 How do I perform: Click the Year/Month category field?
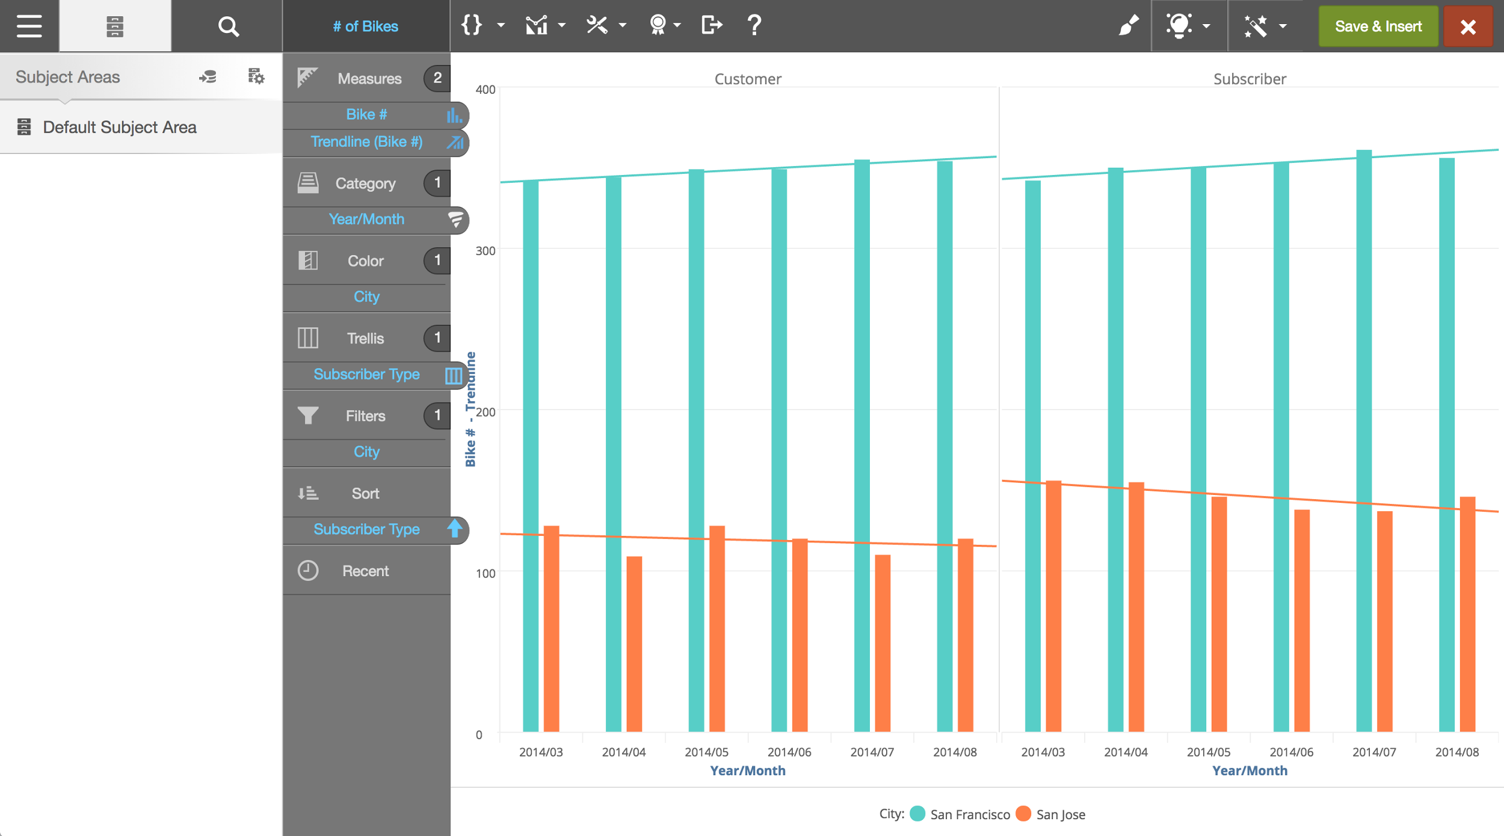(366, 219)
